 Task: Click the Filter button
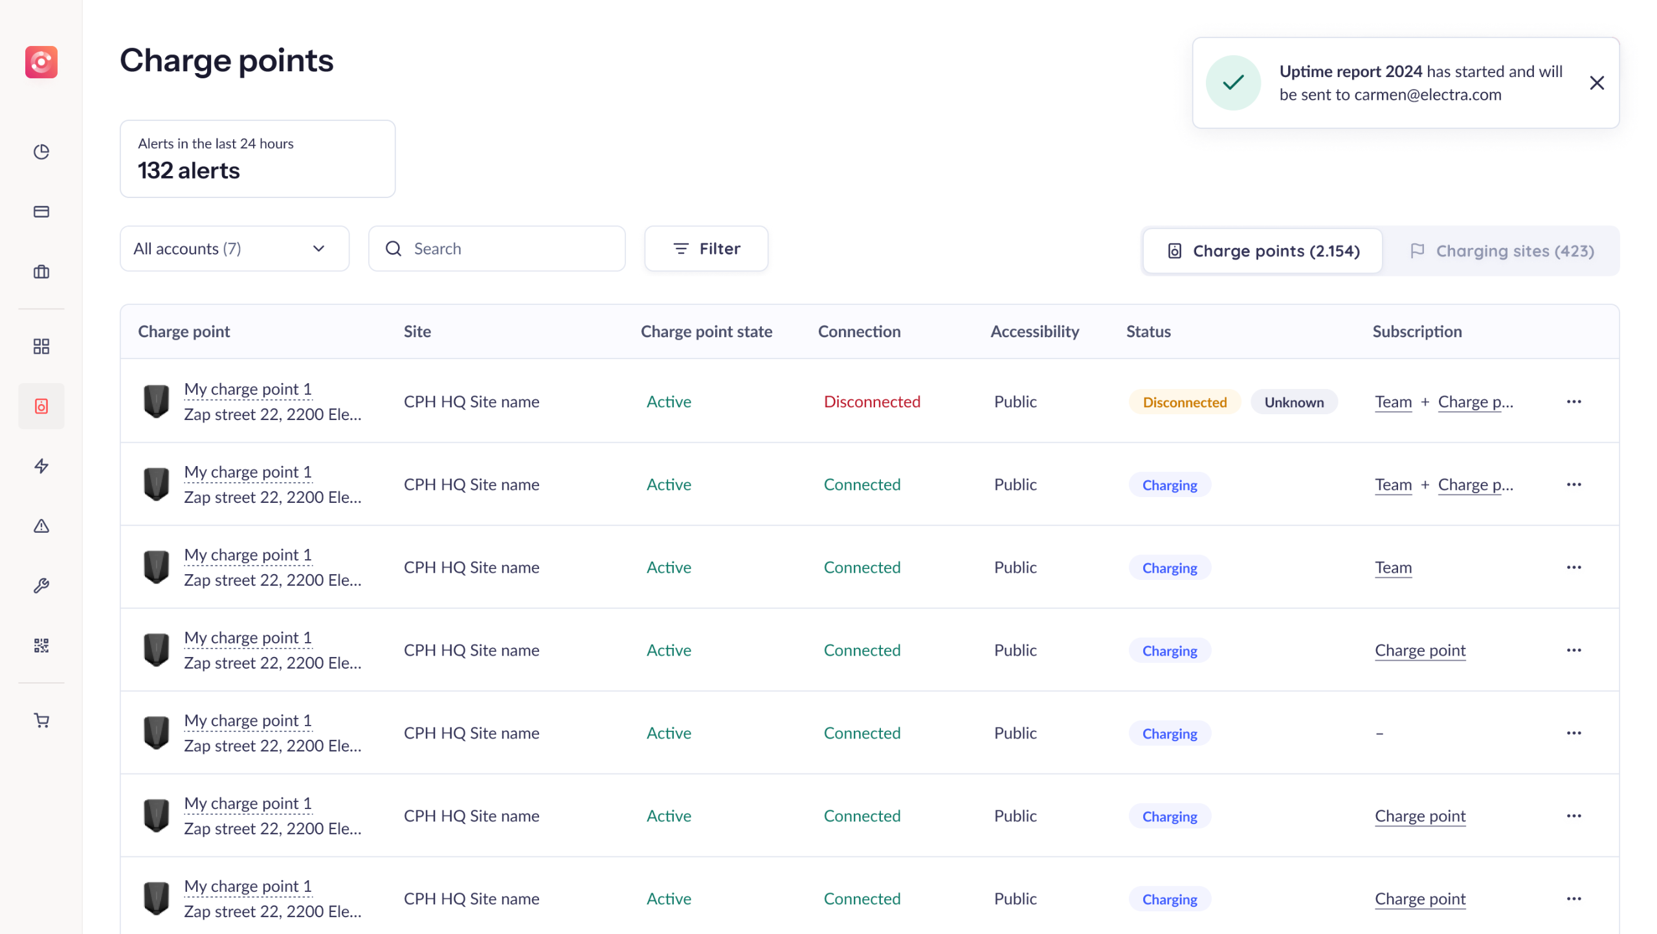pos(706,249)
